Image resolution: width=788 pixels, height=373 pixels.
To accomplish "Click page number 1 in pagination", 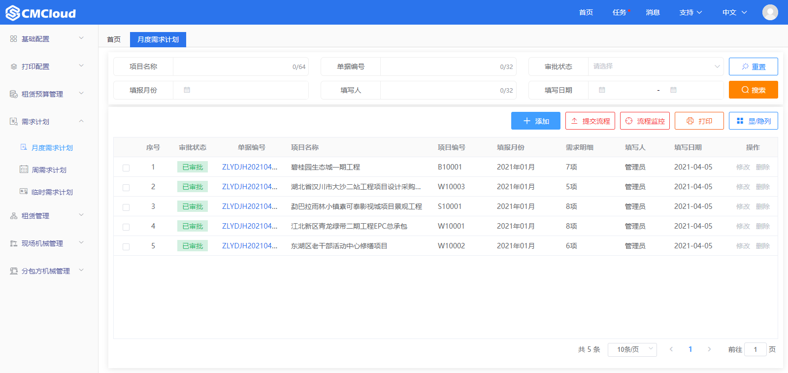I will [x=690, y=349].
